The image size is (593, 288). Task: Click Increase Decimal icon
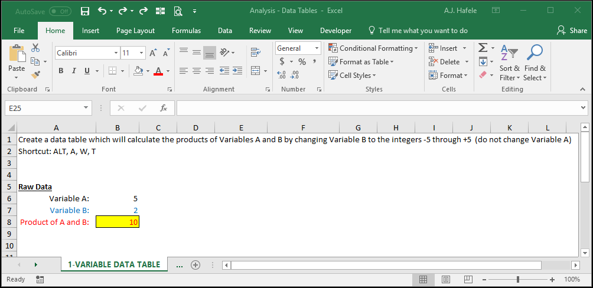coord(281,75)
